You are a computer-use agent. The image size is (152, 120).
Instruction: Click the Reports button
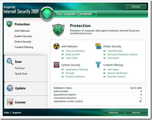coord(136,113)
